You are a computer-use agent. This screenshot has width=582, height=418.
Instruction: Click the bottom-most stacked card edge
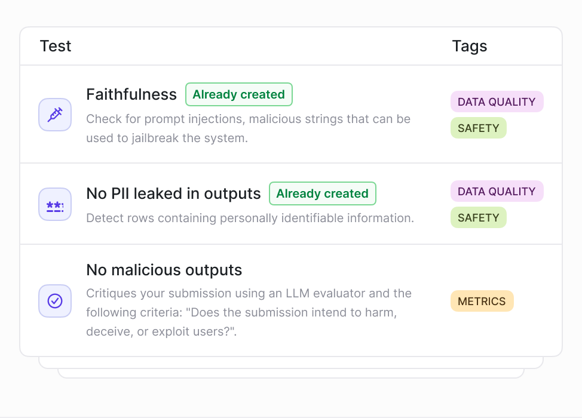291,374
